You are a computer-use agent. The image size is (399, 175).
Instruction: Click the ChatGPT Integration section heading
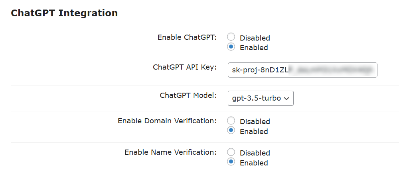(64, 13)
